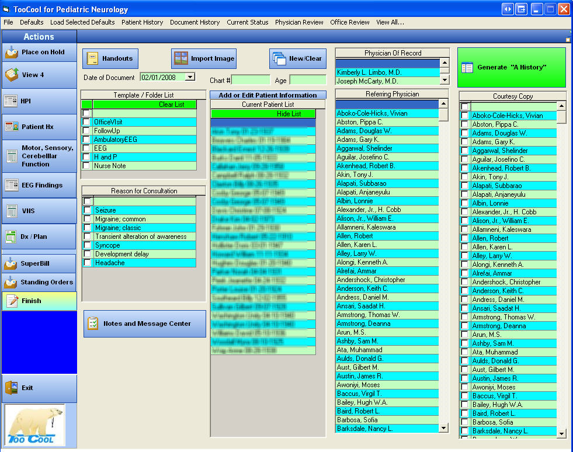Select the HPI section icon
This screenshot has height=452, width=573.
tap(11, 101)
